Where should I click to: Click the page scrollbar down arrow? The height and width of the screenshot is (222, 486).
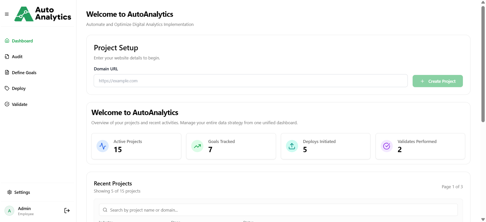[483, 219]
